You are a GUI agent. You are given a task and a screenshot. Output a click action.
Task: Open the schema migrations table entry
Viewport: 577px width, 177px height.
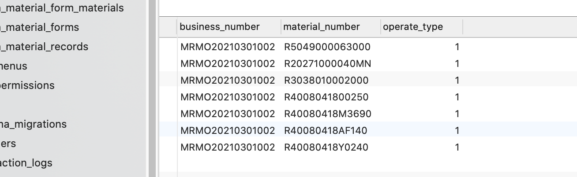tap(34, 124)
